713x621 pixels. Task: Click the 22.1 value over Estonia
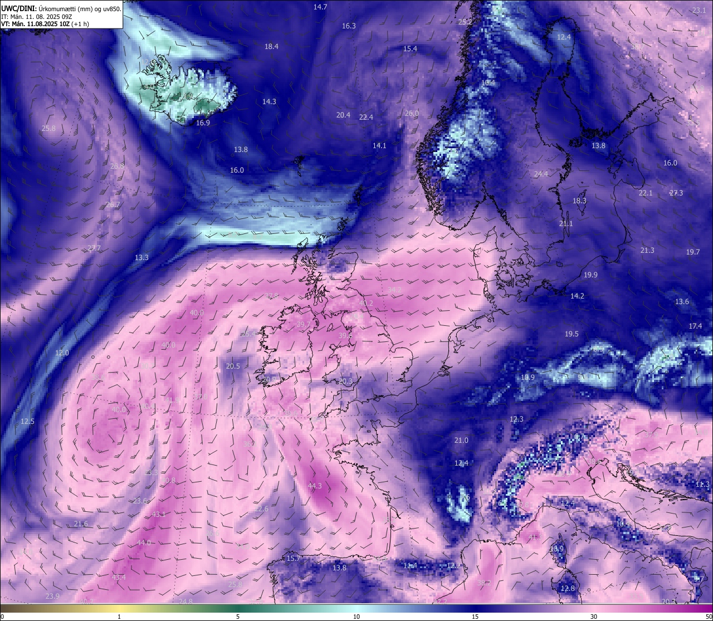[645, 193]
